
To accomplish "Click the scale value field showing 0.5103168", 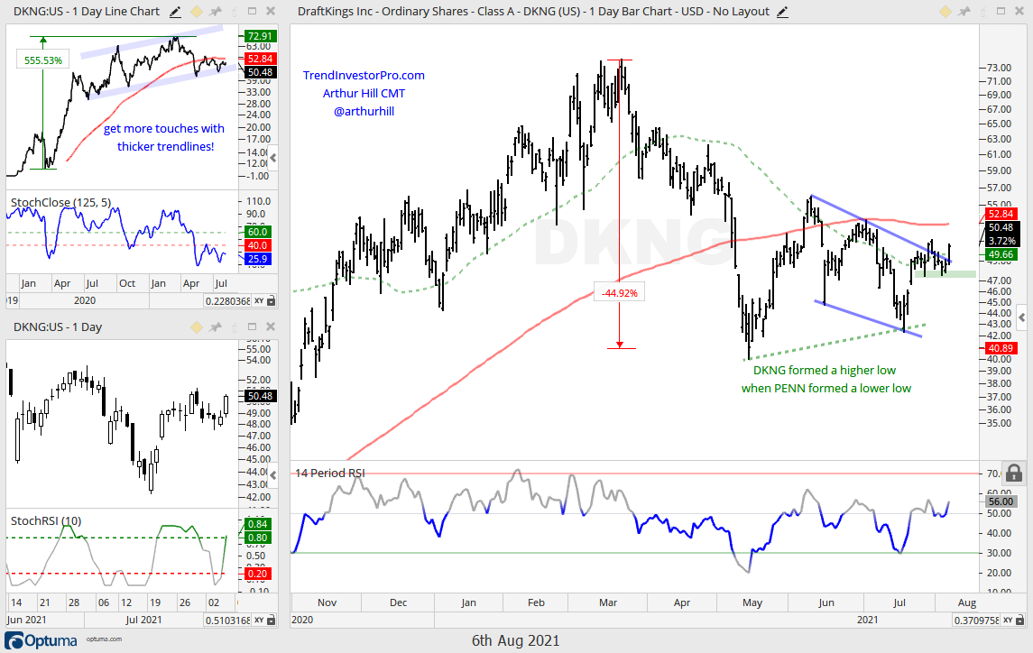I will [x=227, y=620].
